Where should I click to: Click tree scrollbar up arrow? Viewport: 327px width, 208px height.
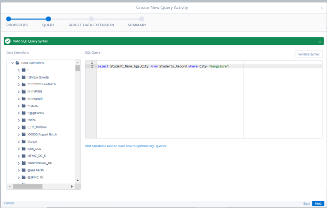click(77, 62)
